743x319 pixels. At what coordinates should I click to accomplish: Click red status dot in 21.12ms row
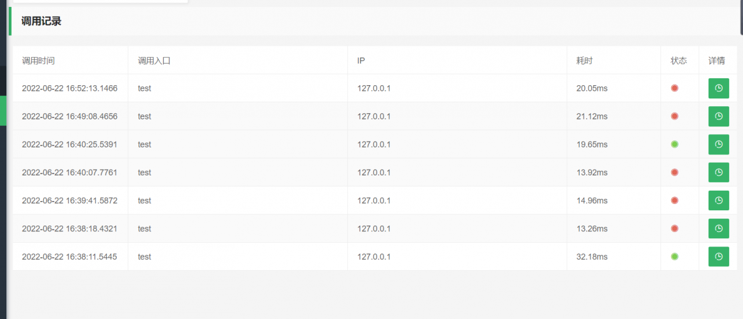[675, 116]
